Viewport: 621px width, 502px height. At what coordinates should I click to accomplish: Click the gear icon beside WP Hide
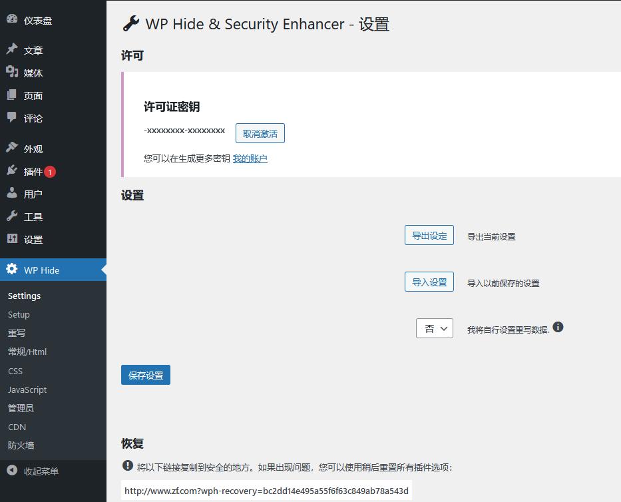12,268
